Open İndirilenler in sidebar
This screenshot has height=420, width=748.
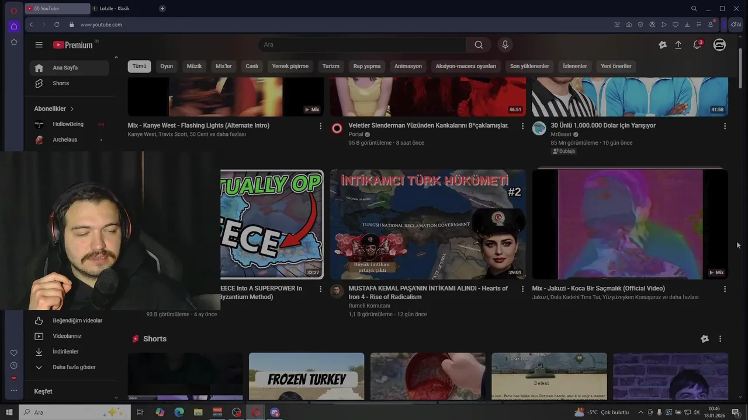pos(70,352)
